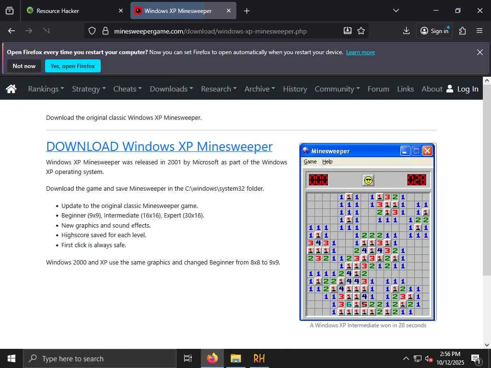Open Windows Start menu
Screen dimensions: 491x368
click(x=12, y=358)
